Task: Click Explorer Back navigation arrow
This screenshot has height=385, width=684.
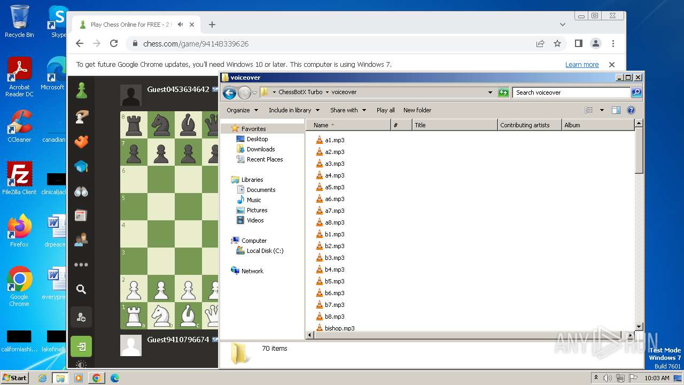Action: point(230,93)
